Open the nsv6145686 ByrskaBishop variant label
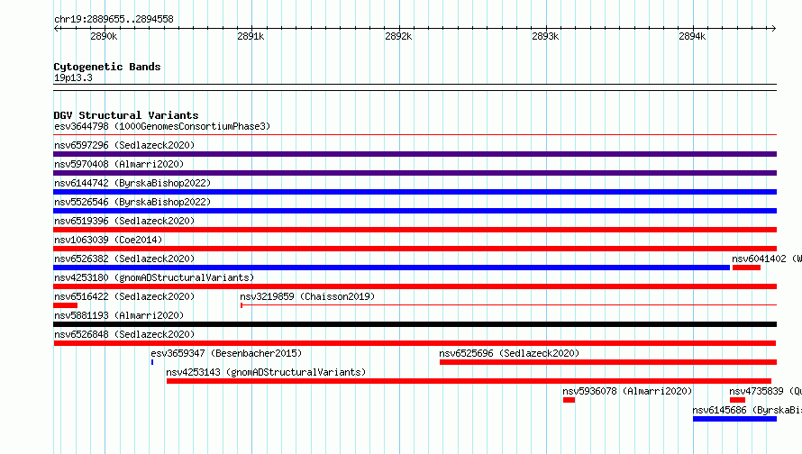802x454 pixels. point(747,410)
